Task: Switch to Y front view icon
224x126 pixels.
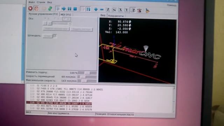Action: pyautogui.click(x=127, y=10)
